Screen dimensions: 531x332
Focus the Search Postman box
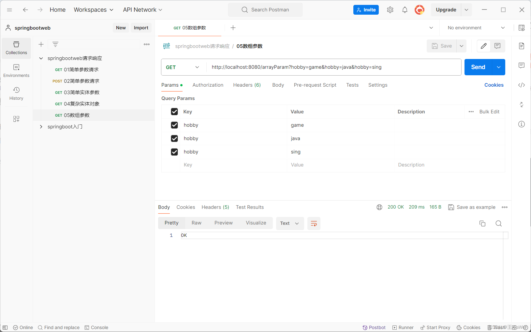[265, 10]
